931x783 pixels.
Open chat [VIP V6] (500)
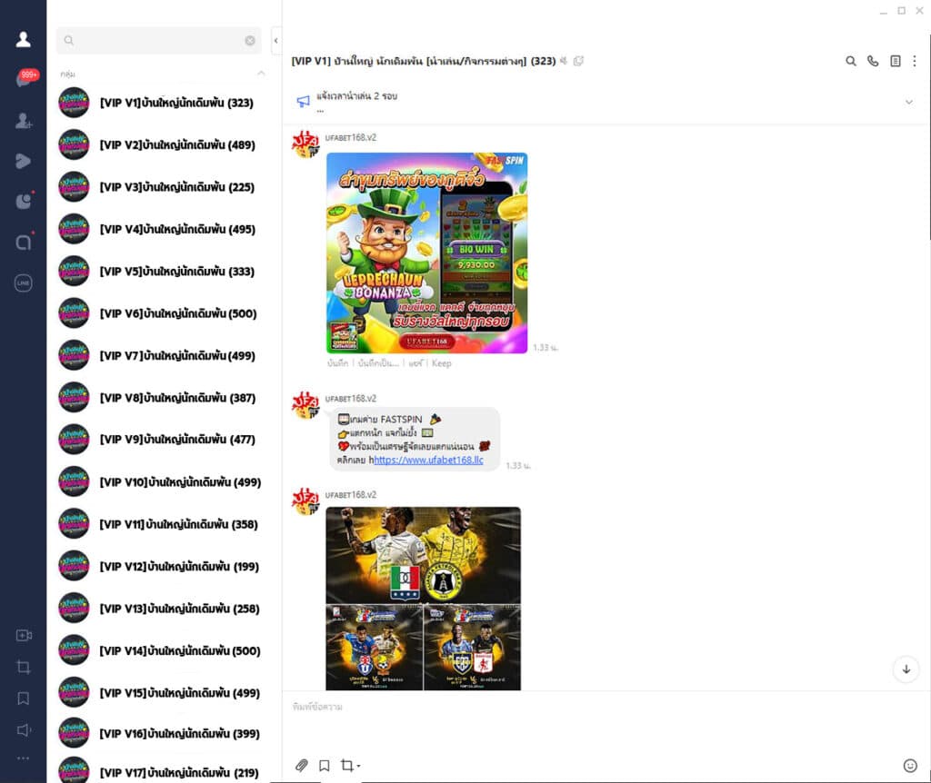(x=162, y=313)
